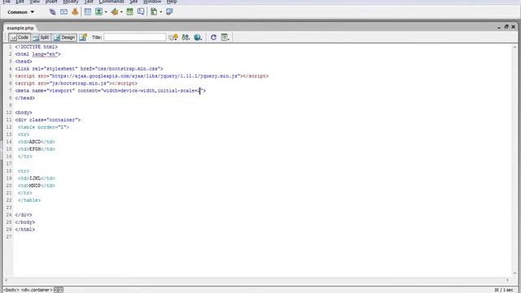Open the Help menu

click(x=172, y=2)
